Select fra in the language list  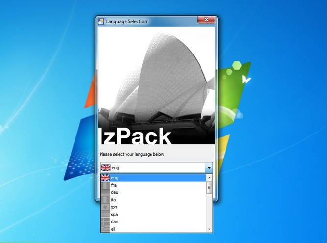(153, 185)
